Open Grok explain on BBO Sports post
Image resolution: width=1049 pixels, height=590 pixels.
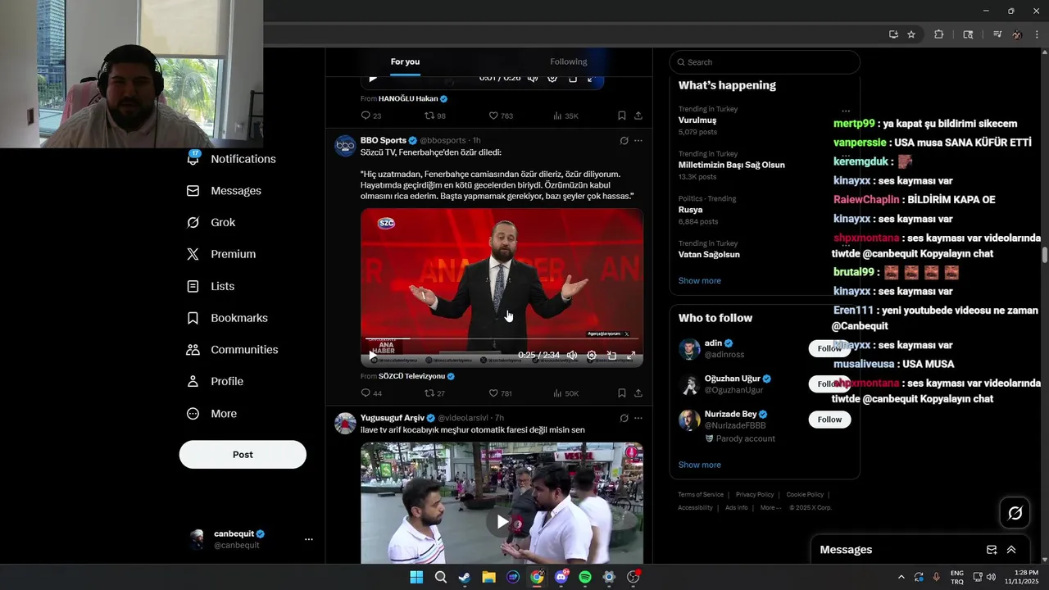click(x=624, y=141)
